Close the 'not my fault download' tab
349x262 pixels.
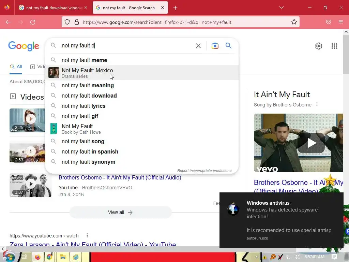click(x=86, y=8)
